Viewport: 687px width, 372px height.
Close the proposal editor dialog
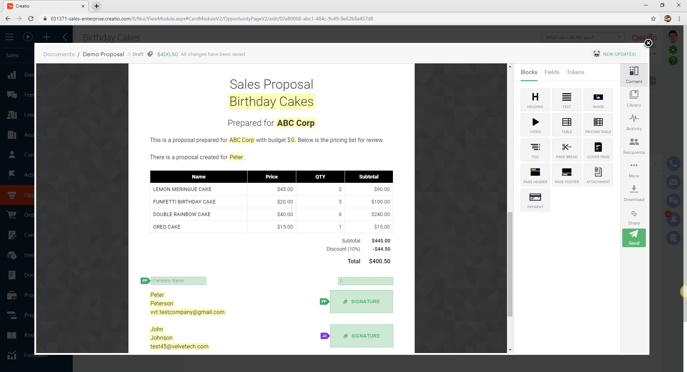pyautogui.click(x=648, y=43)
